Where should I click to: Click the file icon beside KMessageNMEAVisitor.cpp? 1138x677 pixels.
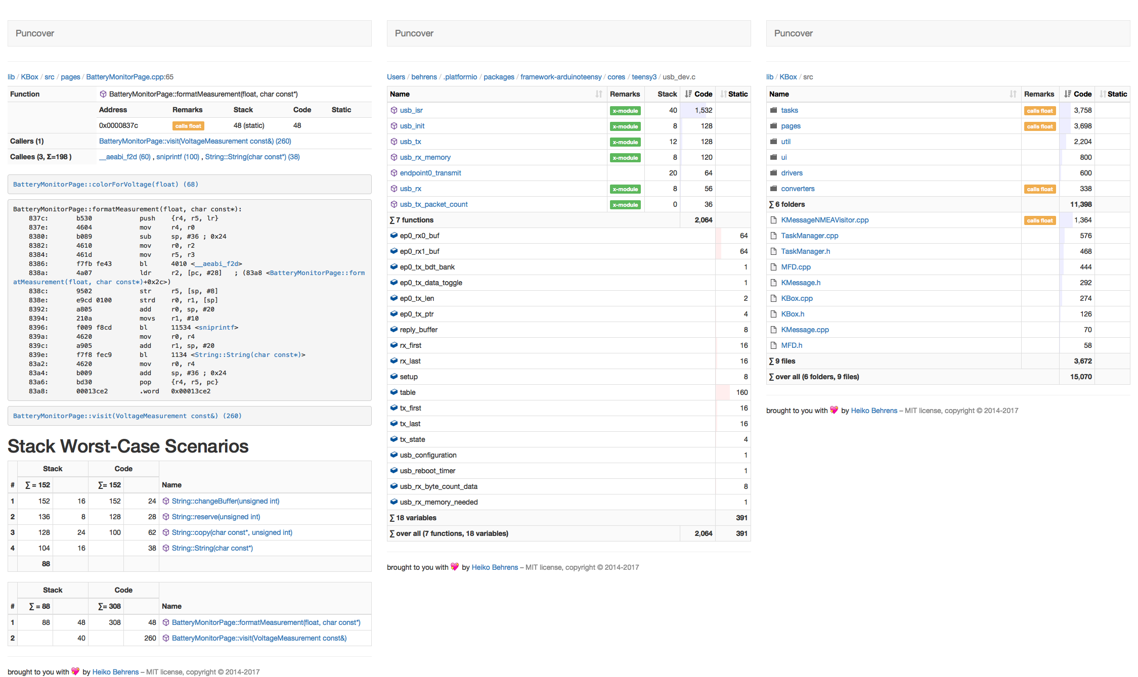point(773,220)
